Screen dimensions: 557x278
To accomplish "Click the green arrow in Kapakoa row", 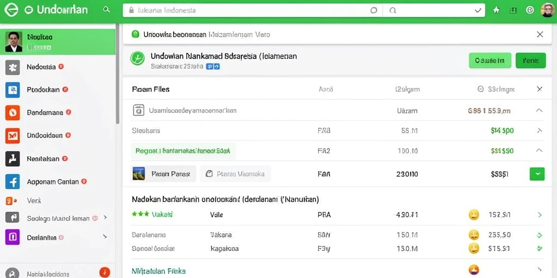I will (x=540, y=249).
